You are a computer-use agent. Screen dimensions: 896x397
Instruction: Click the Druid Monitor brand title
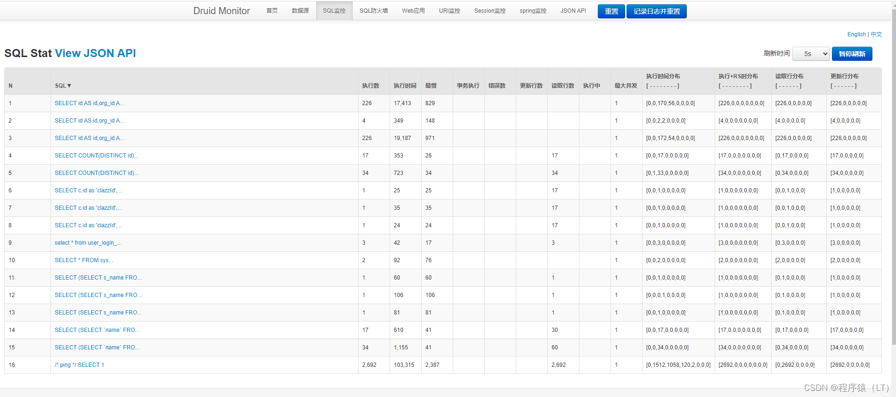pyautogui.click(x=221, y=11)
